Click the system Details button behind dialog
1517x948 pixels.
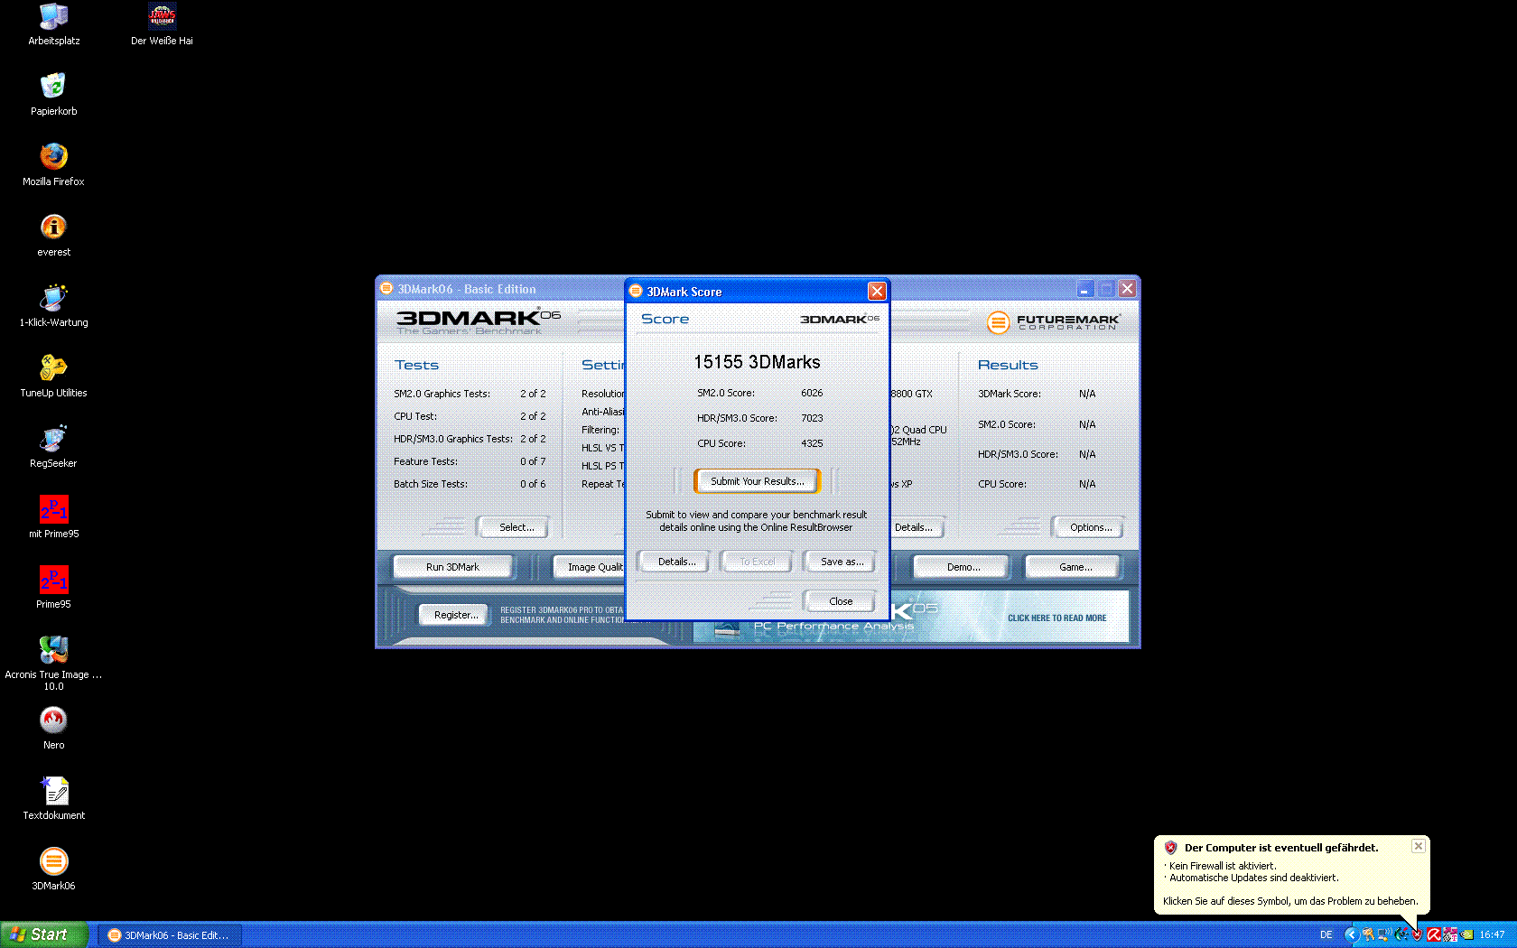(917, 527)
